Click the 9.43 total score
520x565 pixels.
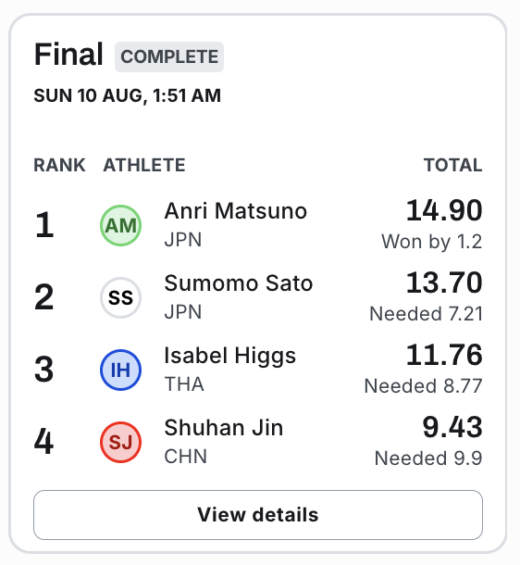(x=452, y=427)
